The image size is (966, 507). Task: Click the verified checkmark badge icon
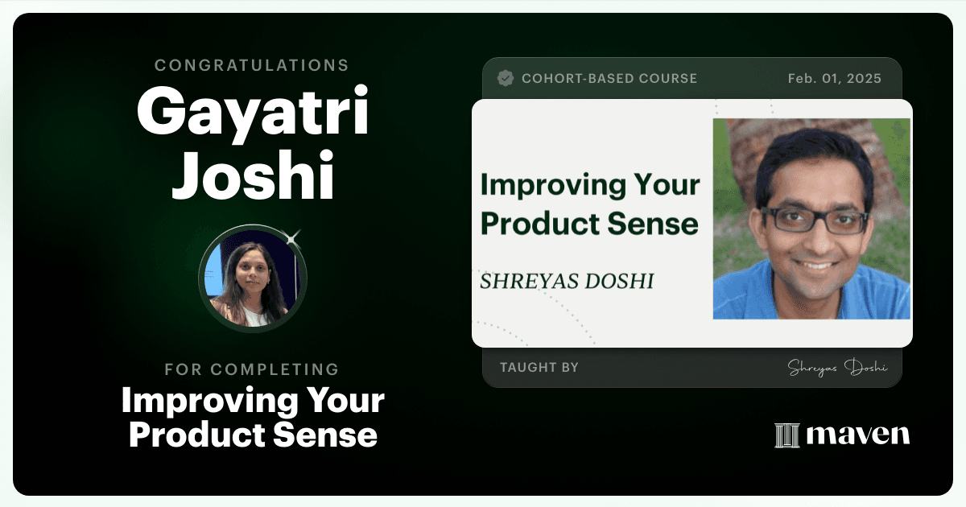(506, 79)
